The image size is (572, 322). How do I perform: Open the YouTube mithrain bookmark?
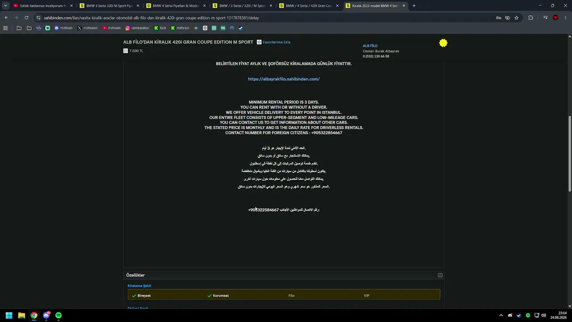pyautogui.click(x=111, y=28)
